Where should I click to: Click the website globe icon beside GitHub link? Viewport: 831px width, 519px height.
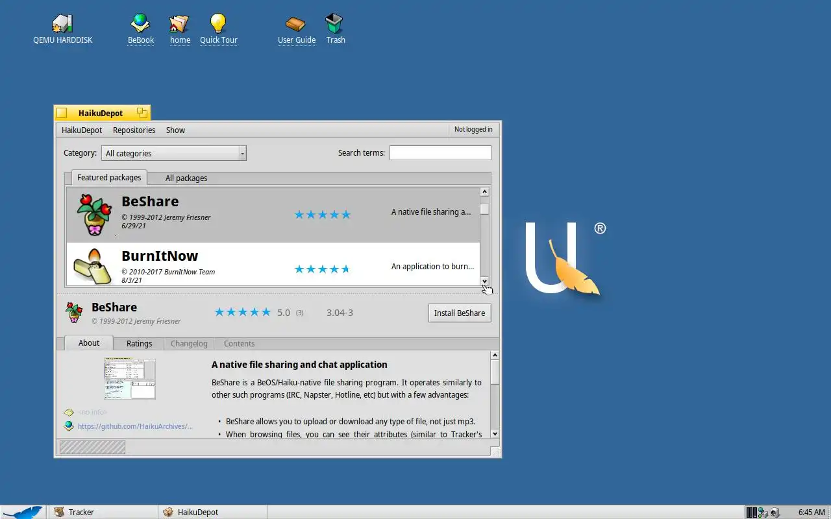coord(69,426)
